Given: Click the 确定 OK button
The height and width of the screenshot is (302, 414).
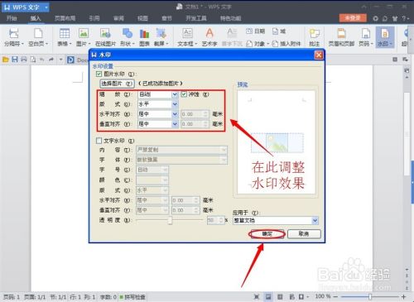Looking at the screenshot, I should [267, 234].
